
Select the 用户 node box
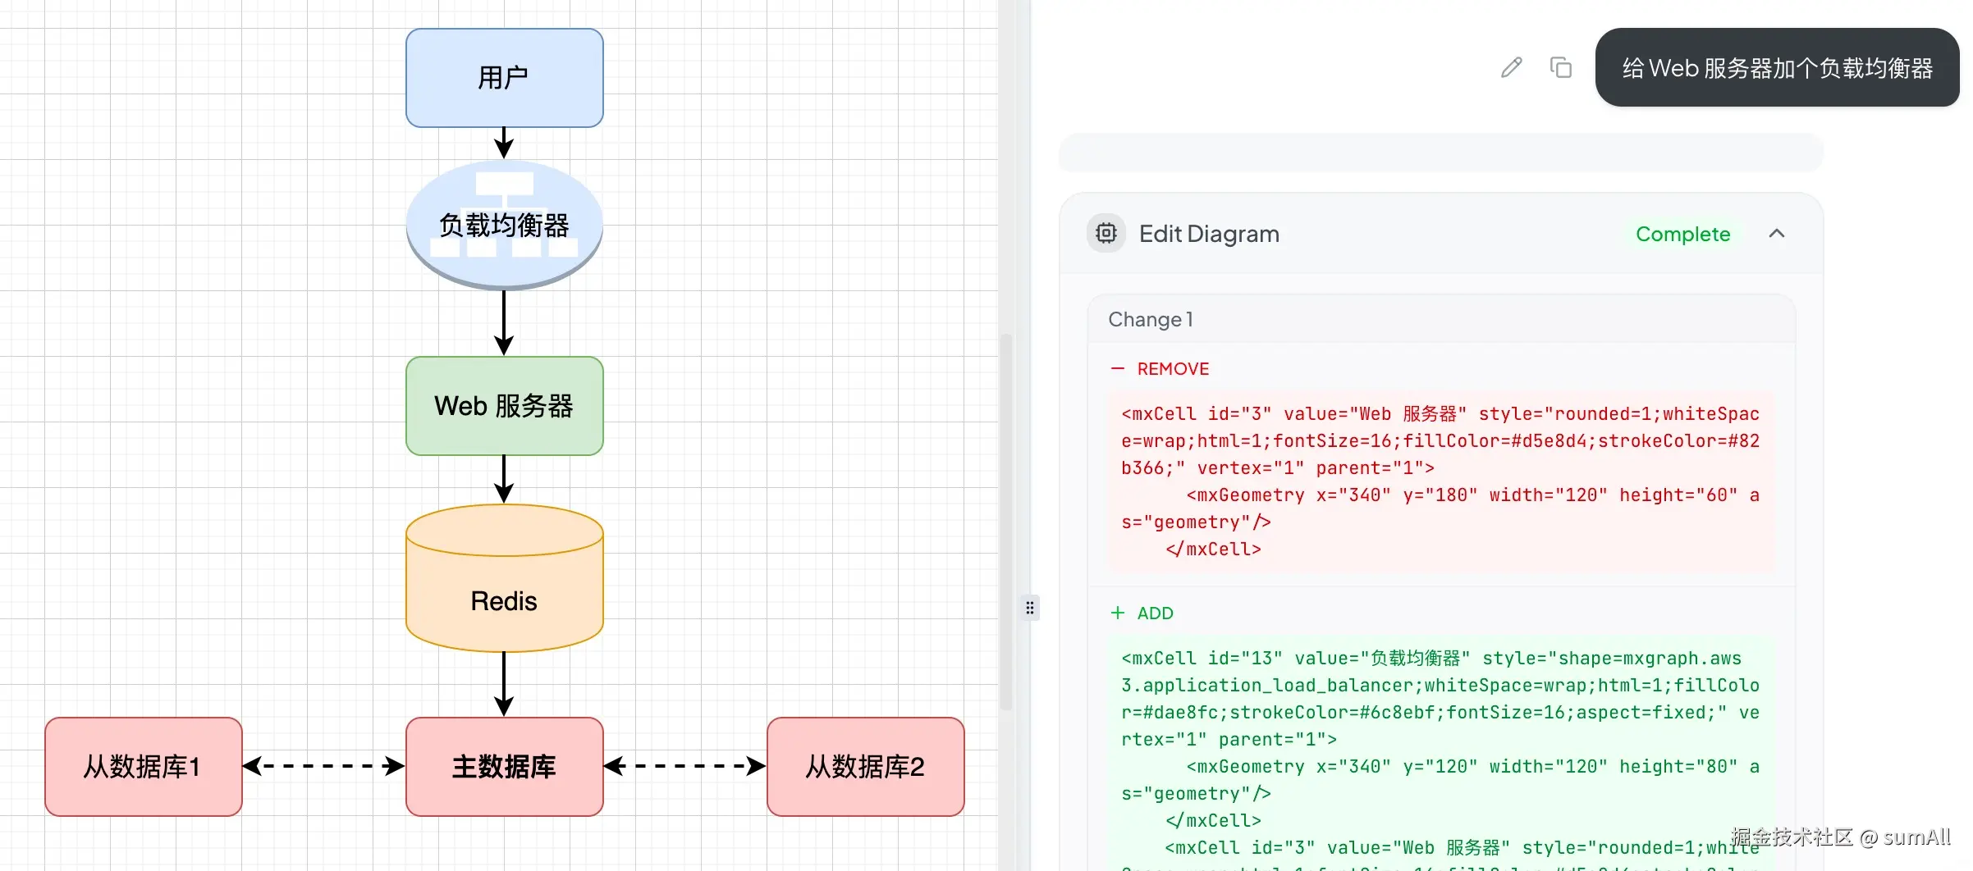coord(505,78)
